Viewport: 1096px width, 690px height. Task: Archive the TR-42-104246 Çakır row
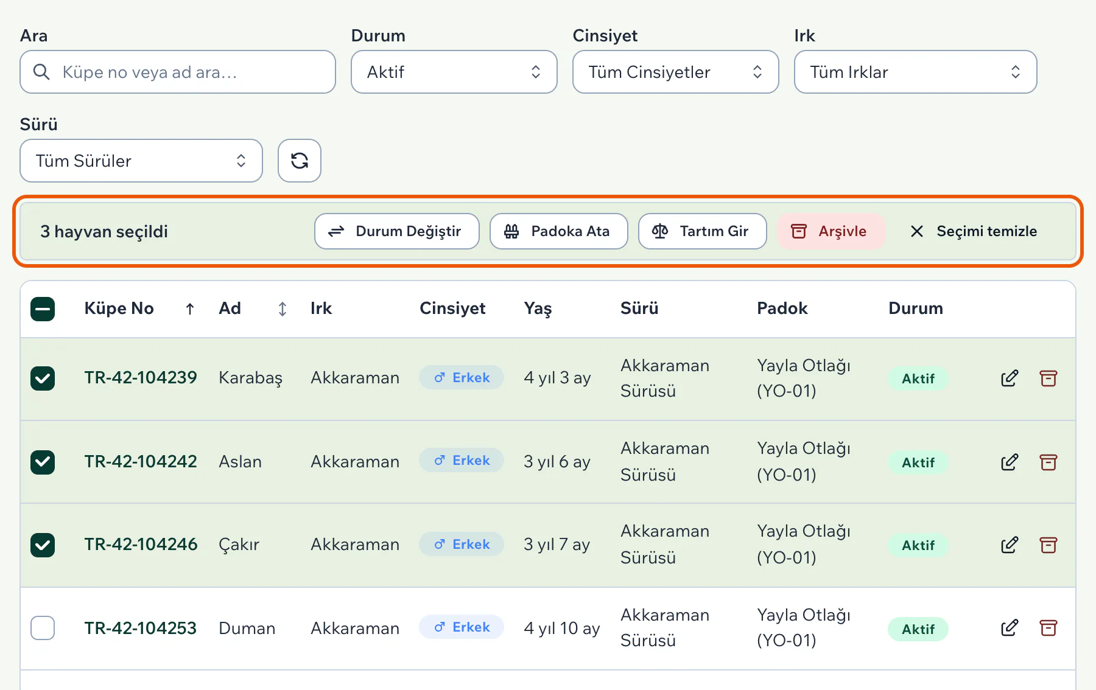pyautogui.click(x=1049, y=545)
